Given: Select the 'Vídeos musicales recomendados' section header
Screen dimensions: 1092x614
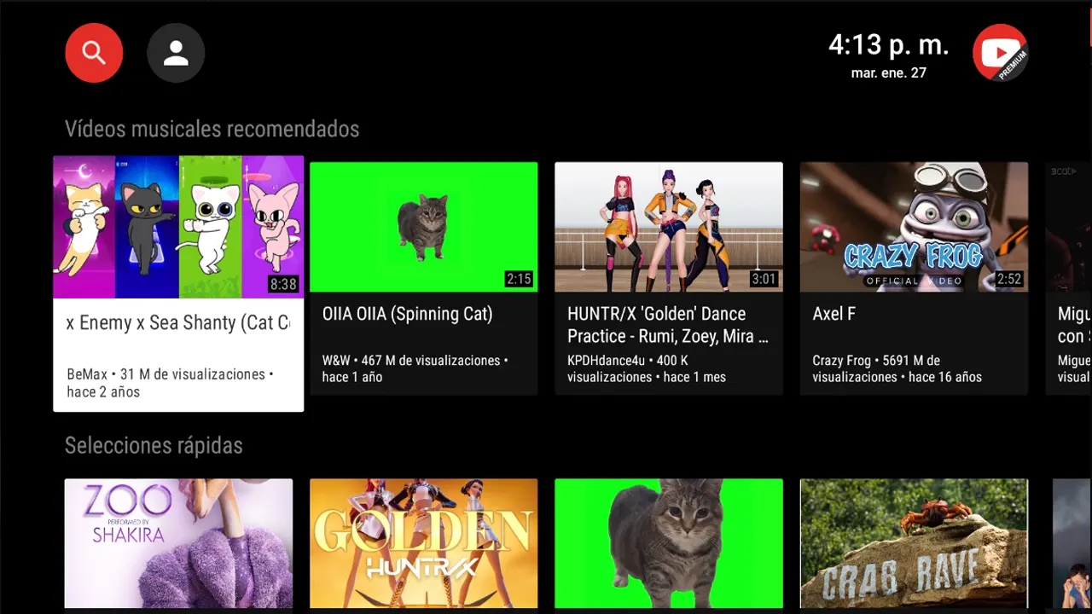Looking at the screenshot, I should 212,129.
